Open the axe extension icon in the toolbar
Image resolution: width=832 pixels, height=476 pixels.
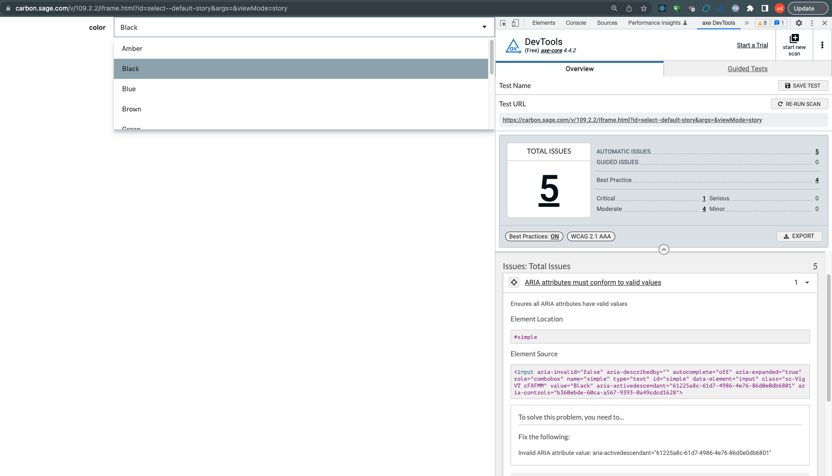pos(720,8)
